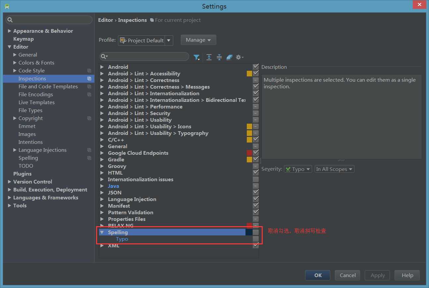Open the TODO settings page
Viewport: 429px width, 288px height.
point(26,166)
